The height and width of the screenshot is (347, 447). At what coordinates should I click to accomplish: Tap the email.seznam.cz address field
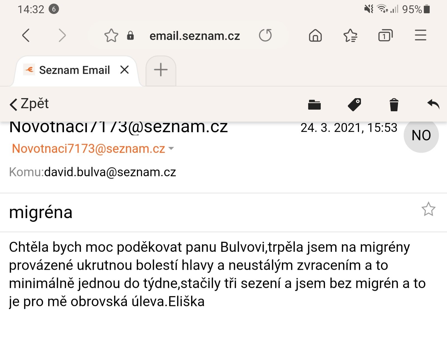pos(195,36)
